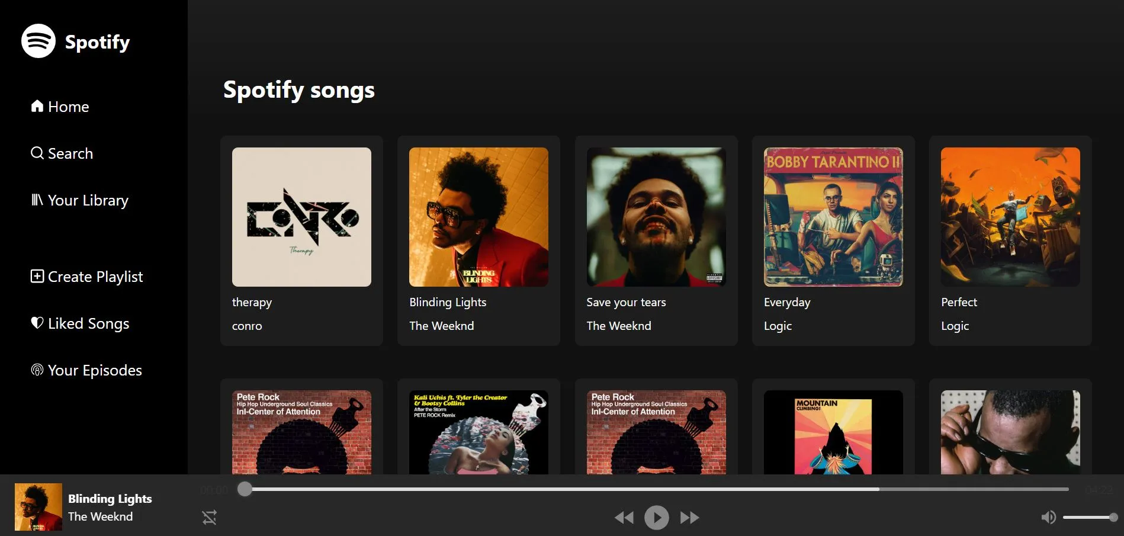This screenshot has width=1124, height=536.
Task: Open Your Library in the sidebar
Action: tap(80, 200)
